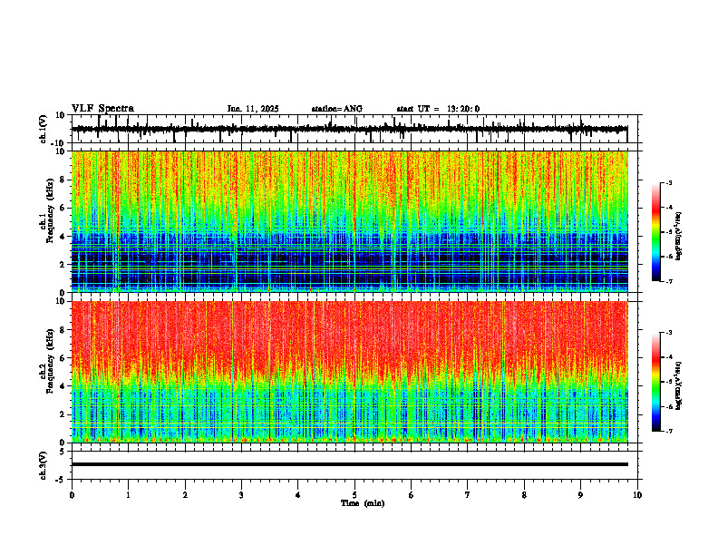Click the "VLF Spectra" plot title
The image size is (718, 555).
tap(102, 109)
